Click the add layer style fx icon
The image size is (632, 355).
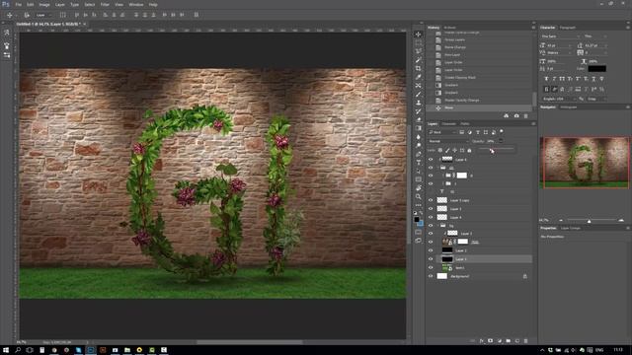click(482, 341)
